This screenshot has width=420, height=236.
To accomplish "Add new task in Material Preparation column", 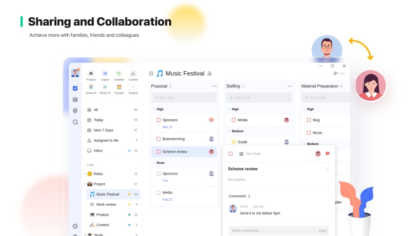I will (326, 98).
